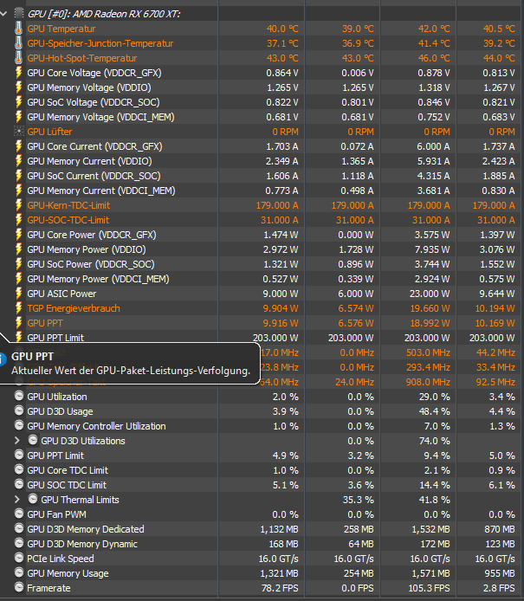Click the GPU PPT tooltip description text

(131, 371)
